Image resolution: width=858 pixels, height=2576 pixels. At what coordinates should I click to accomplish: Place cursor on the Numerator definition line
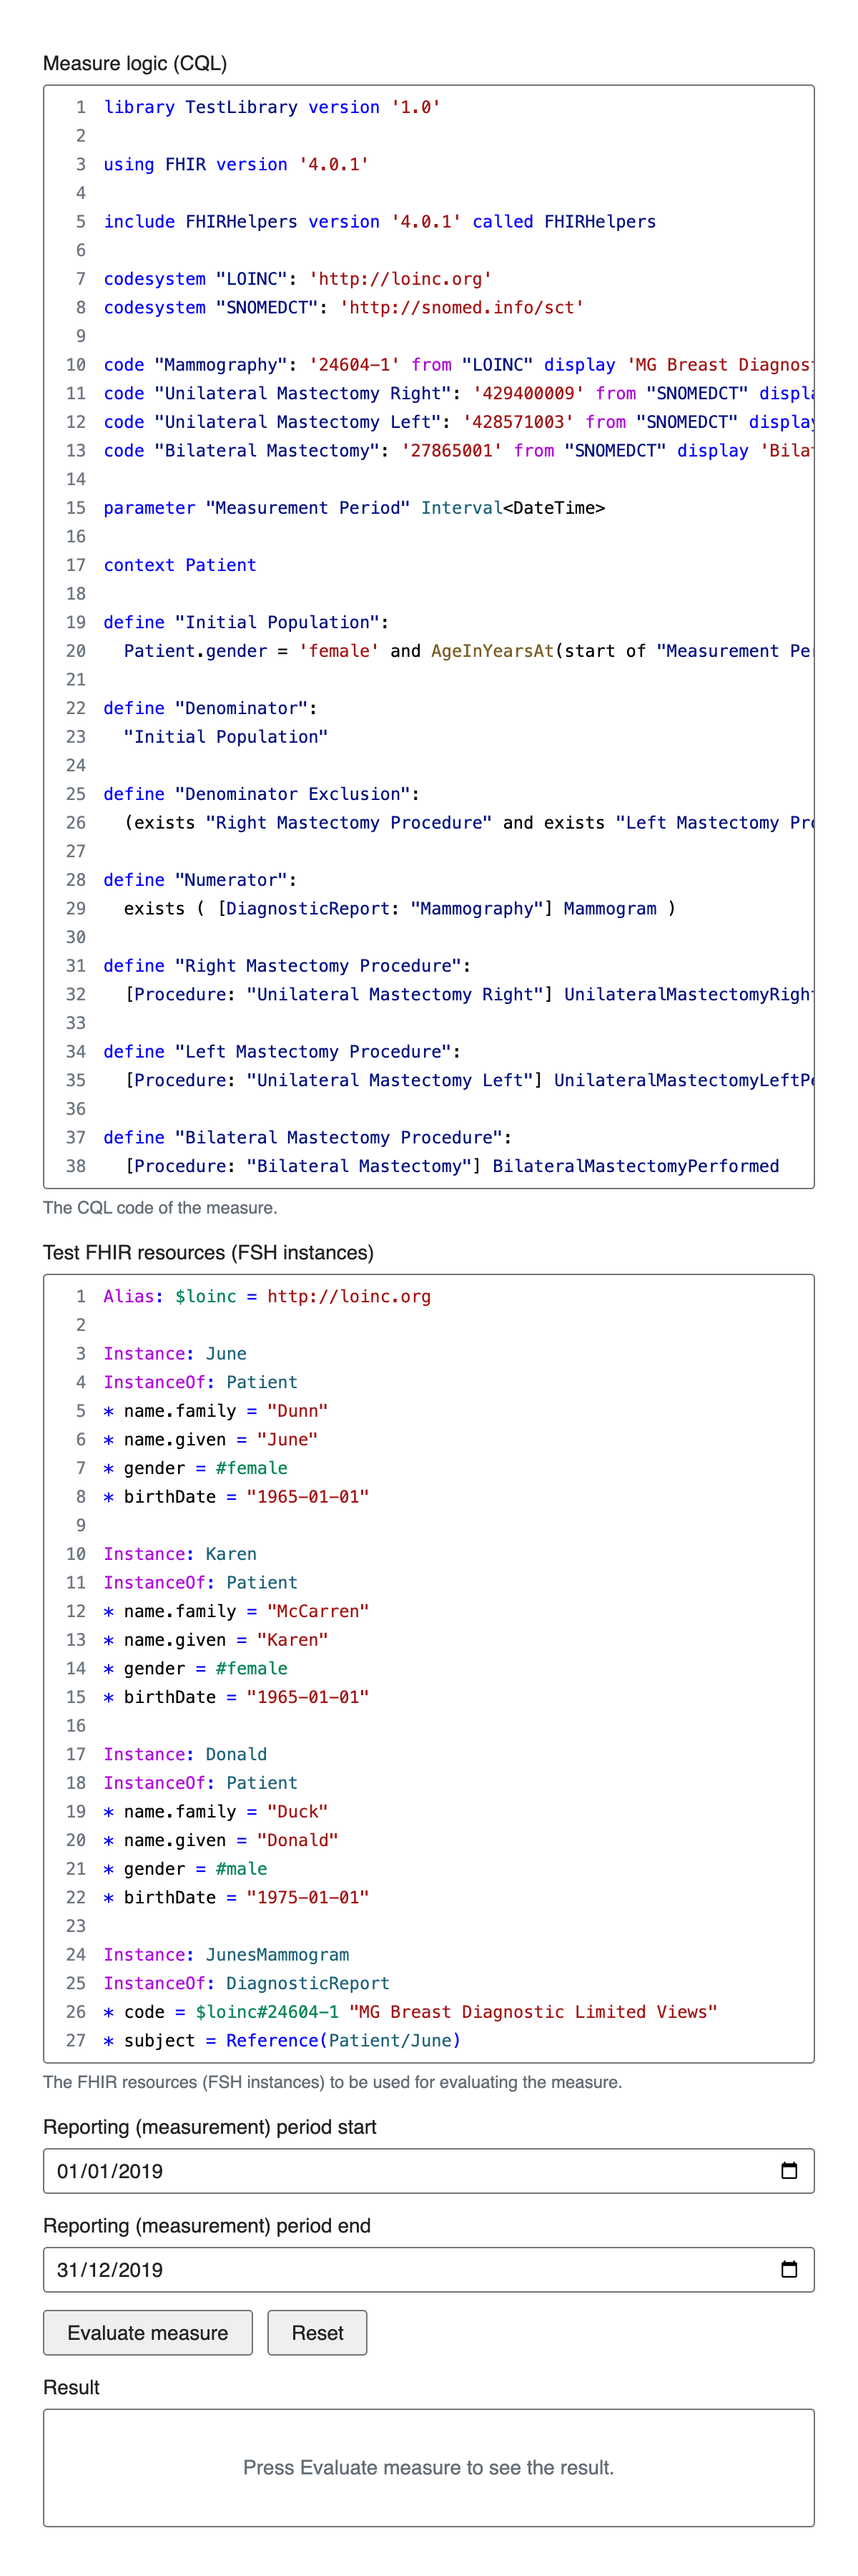199,880
